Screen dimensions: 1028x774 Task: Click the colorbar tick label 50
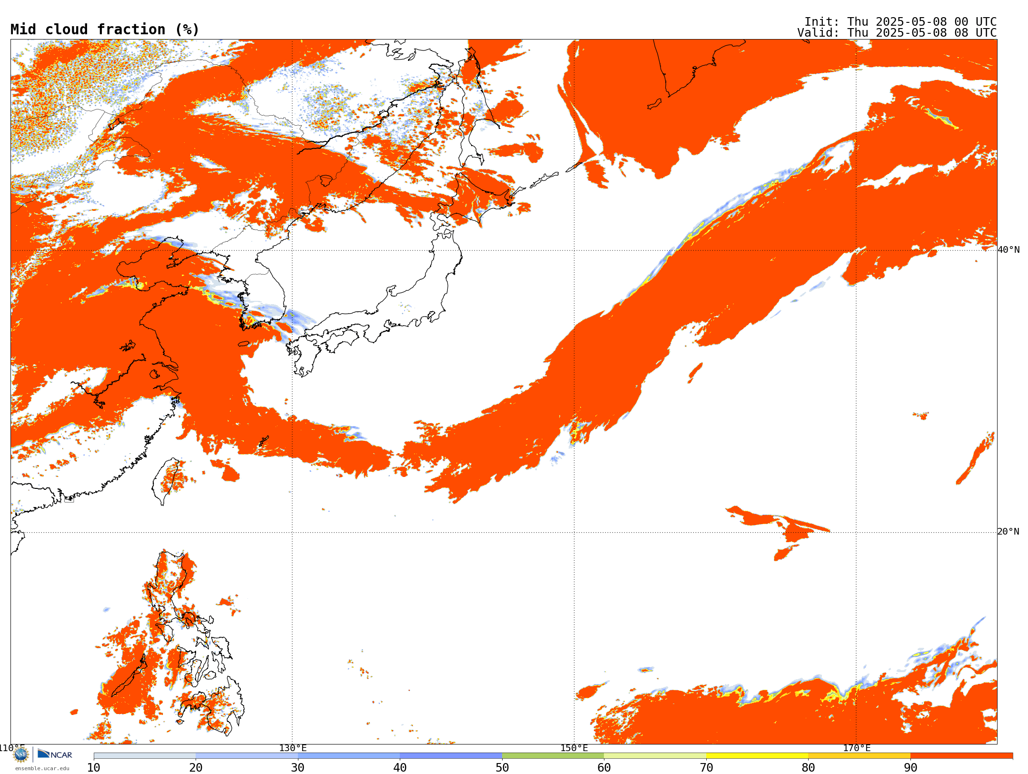[502, 768]
